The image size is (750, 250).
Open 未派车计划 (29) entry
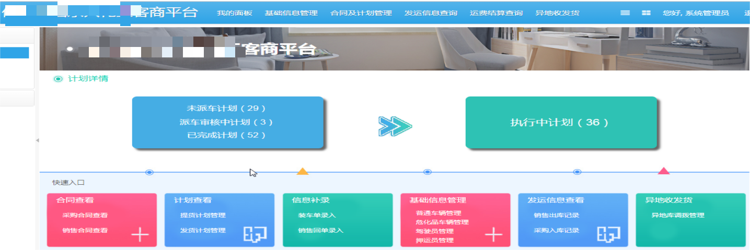tap(227, 109)
